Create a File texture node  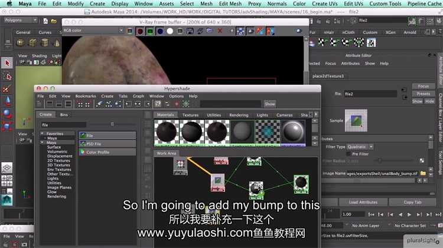pyautogui.click(x=108, y=135)
